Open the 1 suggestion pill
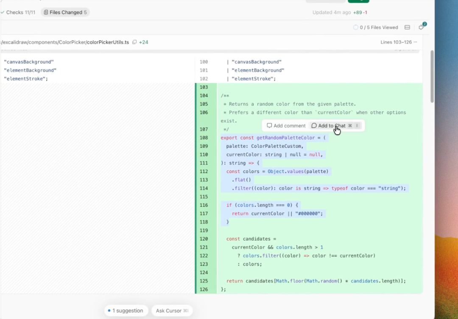This screenshot has height=319, width=458. pos(126,311)
